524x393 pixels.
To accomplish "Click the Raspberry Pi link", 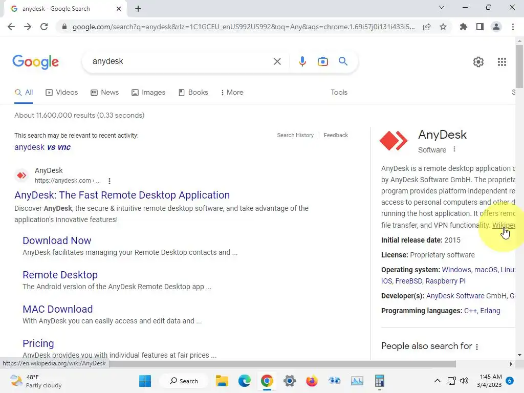I will click(x=446, y=281).
